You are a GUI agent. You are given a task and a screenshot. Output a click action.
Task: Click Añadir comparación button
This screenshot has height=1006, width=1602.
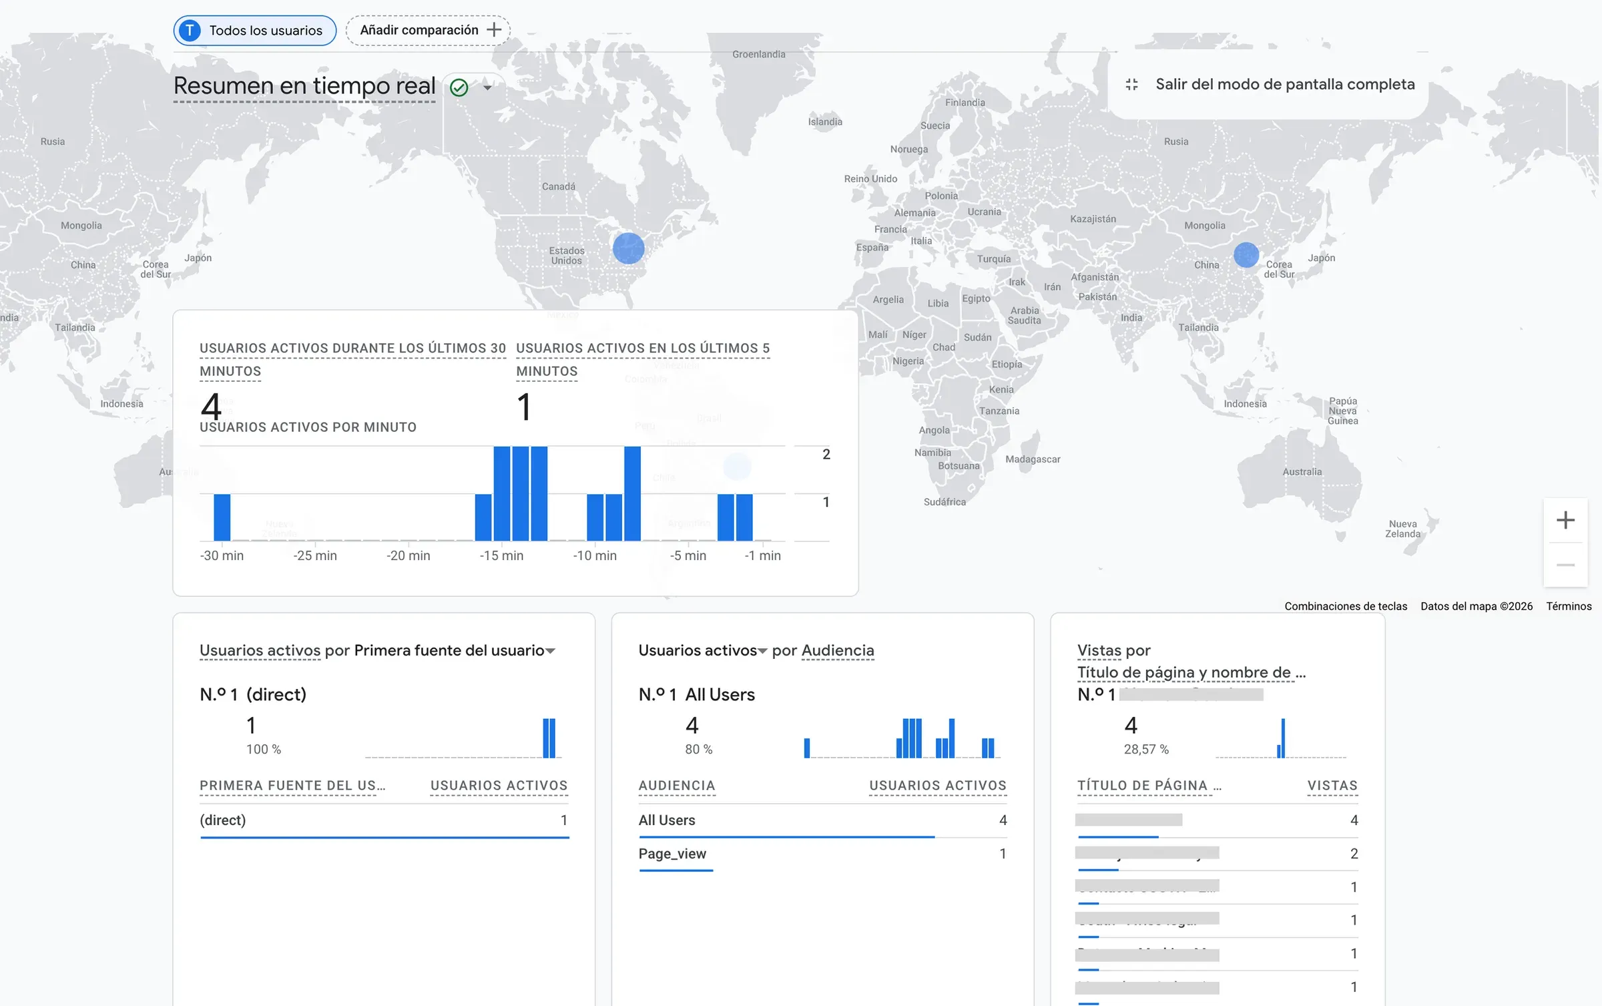(428, 31)
